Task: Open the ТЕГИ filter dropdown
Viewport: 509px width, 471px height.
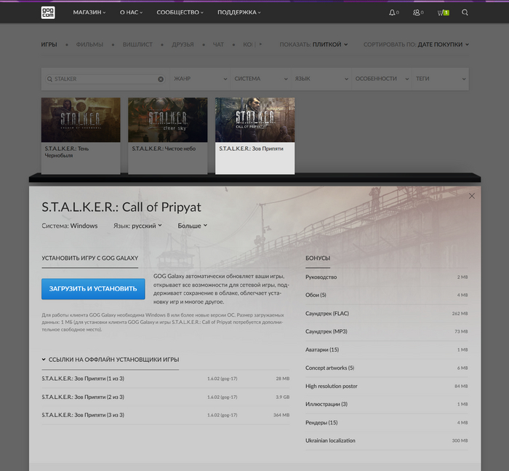Action: (440, 79)
